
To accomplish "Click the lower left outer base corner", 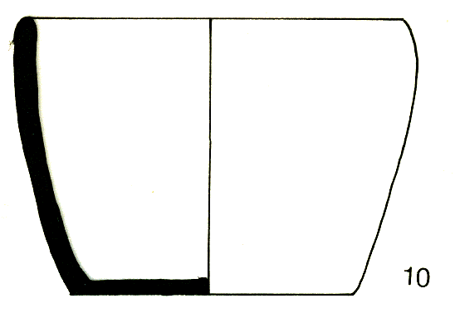I will [71, 294].
